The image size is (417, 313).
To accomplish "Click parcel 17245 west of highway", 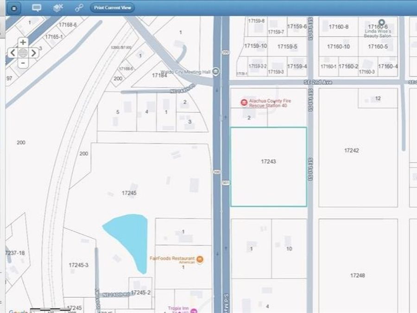I will click(129, 192).
